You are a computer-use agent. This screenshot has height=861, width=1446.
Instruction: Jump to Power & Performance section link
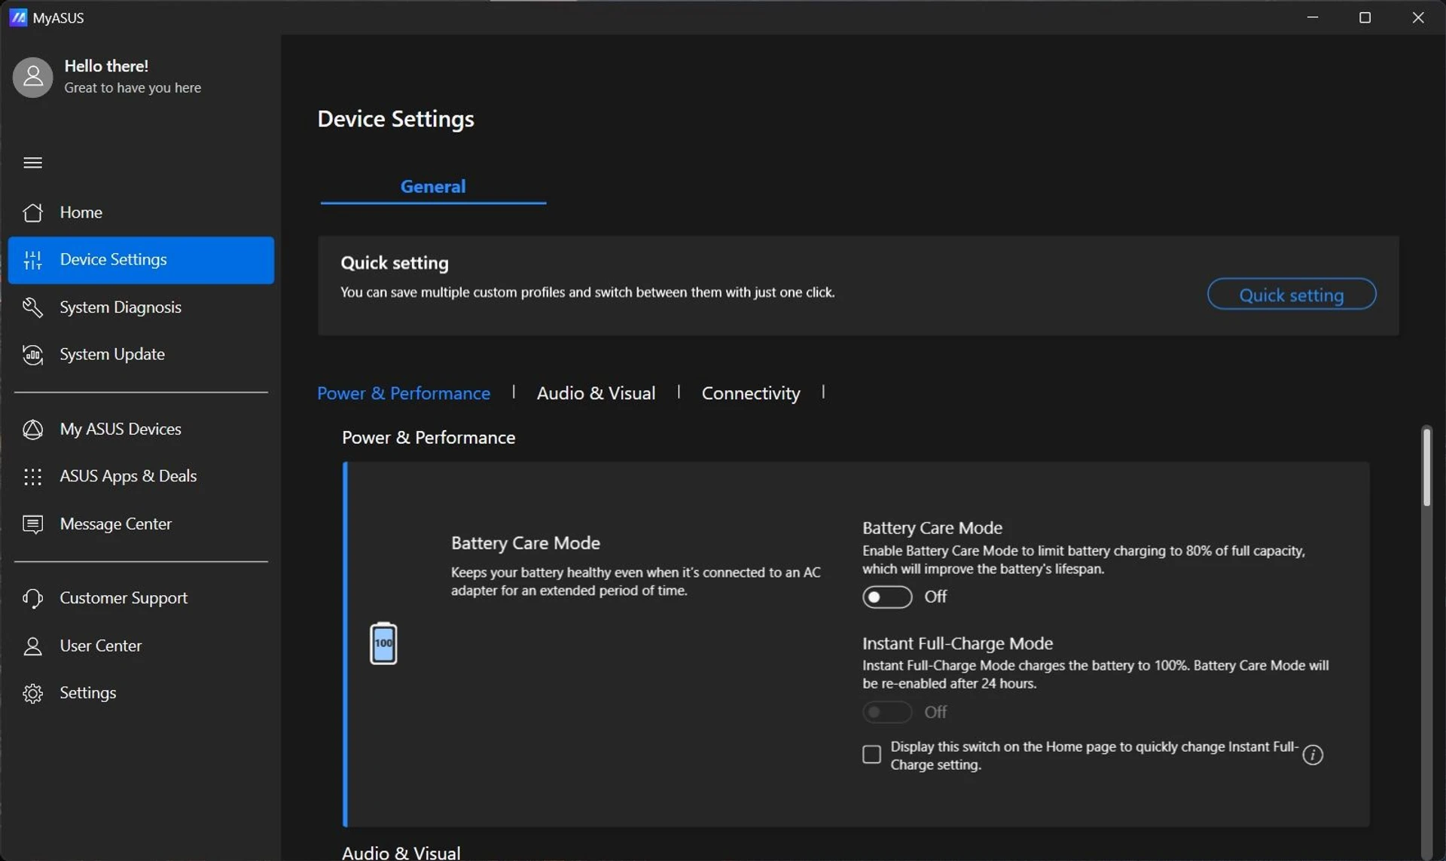404,393
